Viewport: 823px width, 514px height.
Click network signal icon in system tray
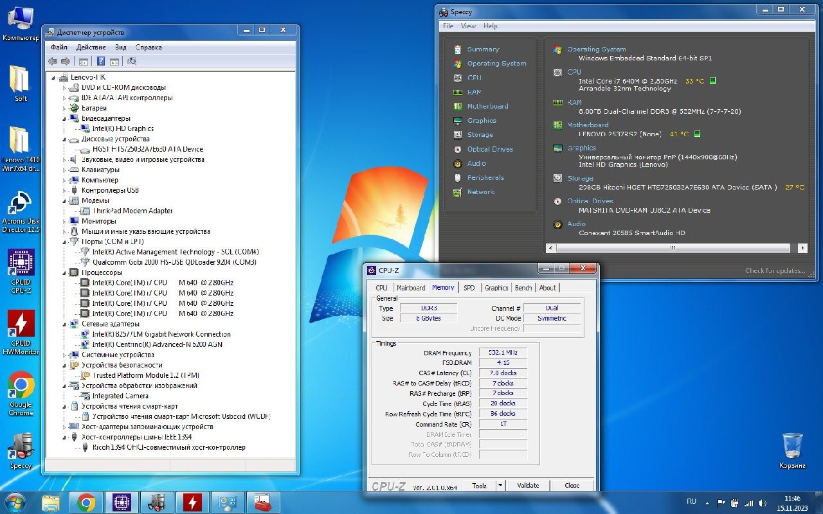[748, 502]
